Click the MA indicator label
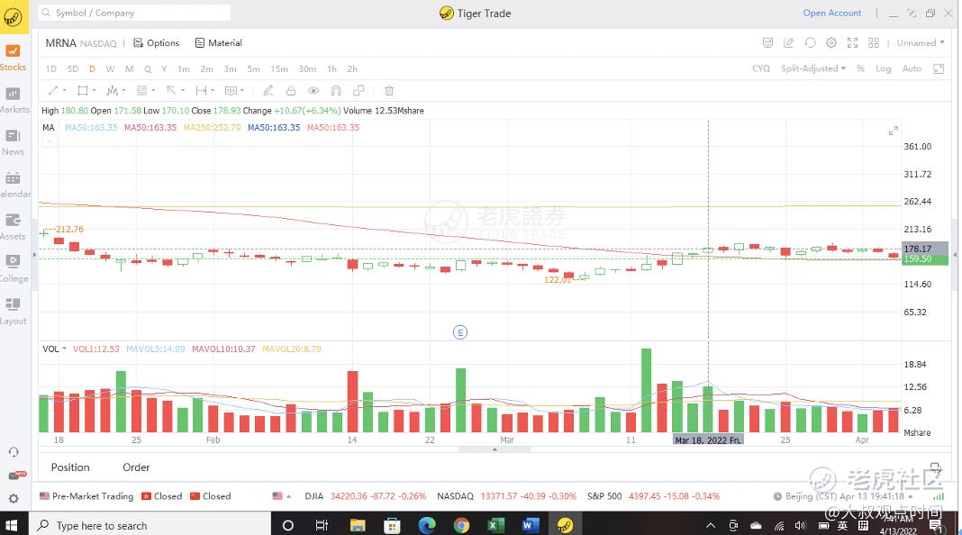The height and width of the screenshot is (535, 962). tap(49, 128)
